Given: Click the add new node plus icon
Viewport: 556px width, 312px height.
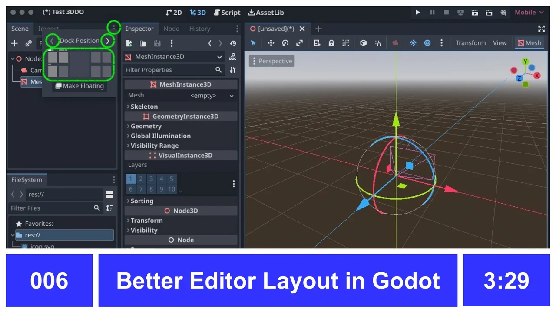Looking at the screenshot, I should click(14, 43).
